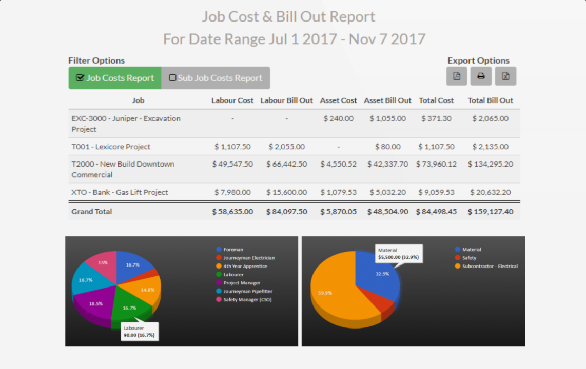Viewport: 586px width, 369px height.
Task: Print the job cost report
Action: (481, 76)
